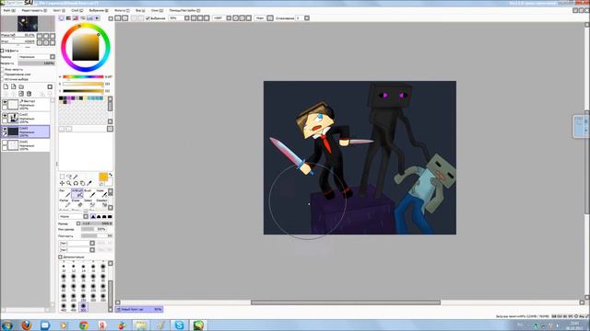Enable the Фикс. непрозр. checkbox

(x=2, y=70)
